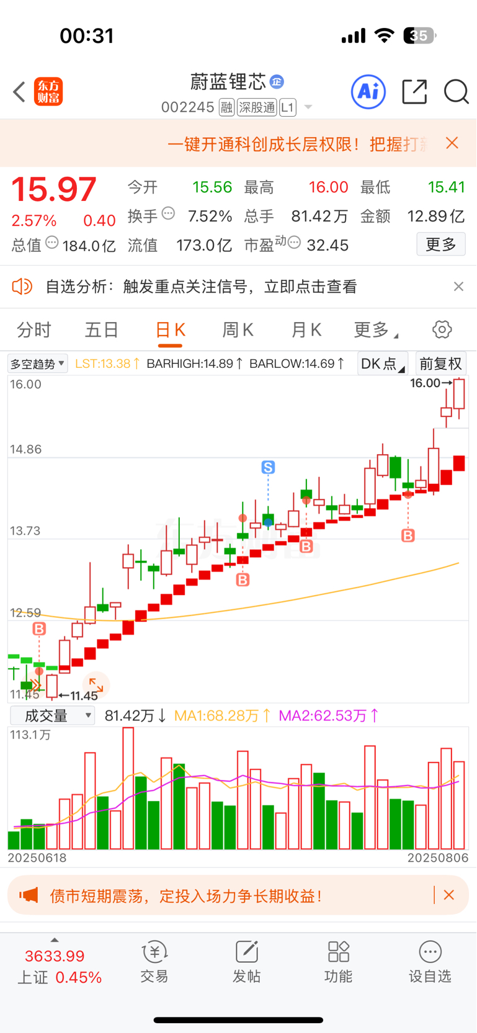The image size is (477, 1033).
Task: Tap the 上证 3633.99 index ticker
Action: (x=60, y=967)
